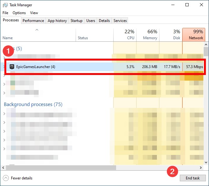Close the Task Manager window
209x186 pixels.
(x=201, y=5)
